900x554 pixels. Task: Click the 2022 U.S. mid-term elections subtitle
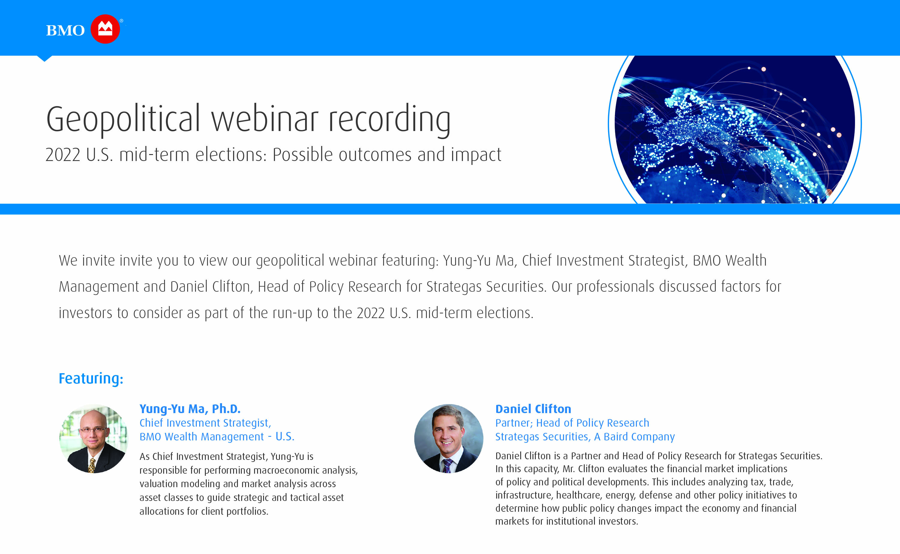click(273, 155)
